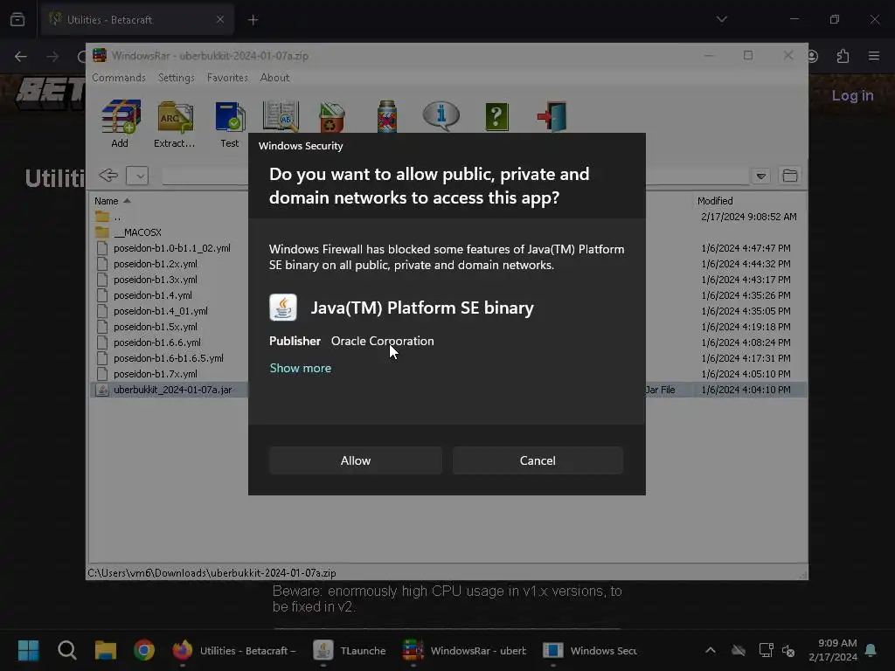
Task: Expand the address bar dropdown arrow in WindowsRar
Action: [761, 176]
